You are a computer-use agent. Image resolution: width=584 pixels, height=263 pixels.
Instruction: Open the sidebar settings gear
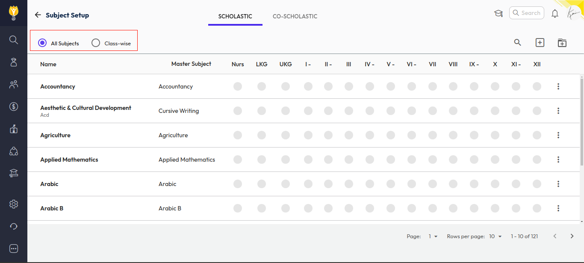[14, 204]
